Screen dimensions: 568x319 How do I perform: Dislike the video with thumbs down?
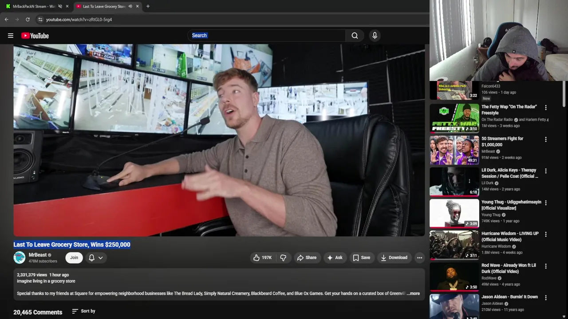(x=283, y=257)
